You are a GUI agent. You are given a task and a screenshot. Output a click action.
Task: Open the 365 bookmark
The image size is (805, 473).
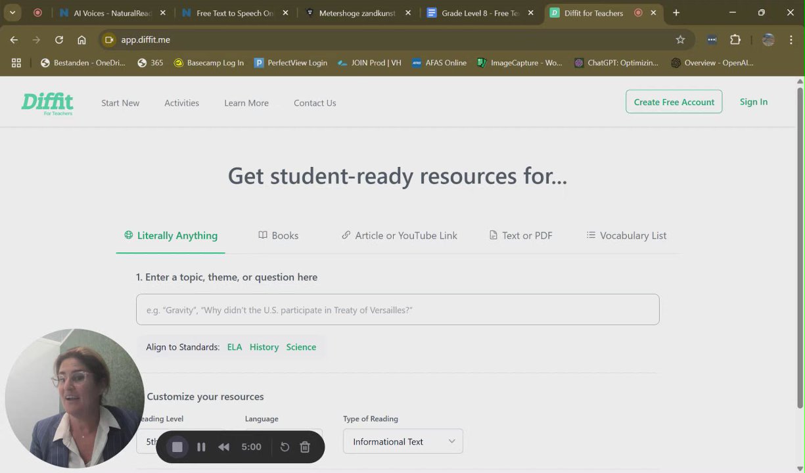(150, 62)
